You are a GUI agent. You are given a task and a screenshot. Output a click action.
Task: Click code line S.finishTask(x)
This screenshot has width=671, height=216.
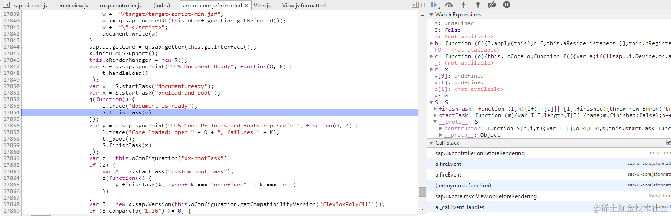pyautogui.click(x=127, y=145)
